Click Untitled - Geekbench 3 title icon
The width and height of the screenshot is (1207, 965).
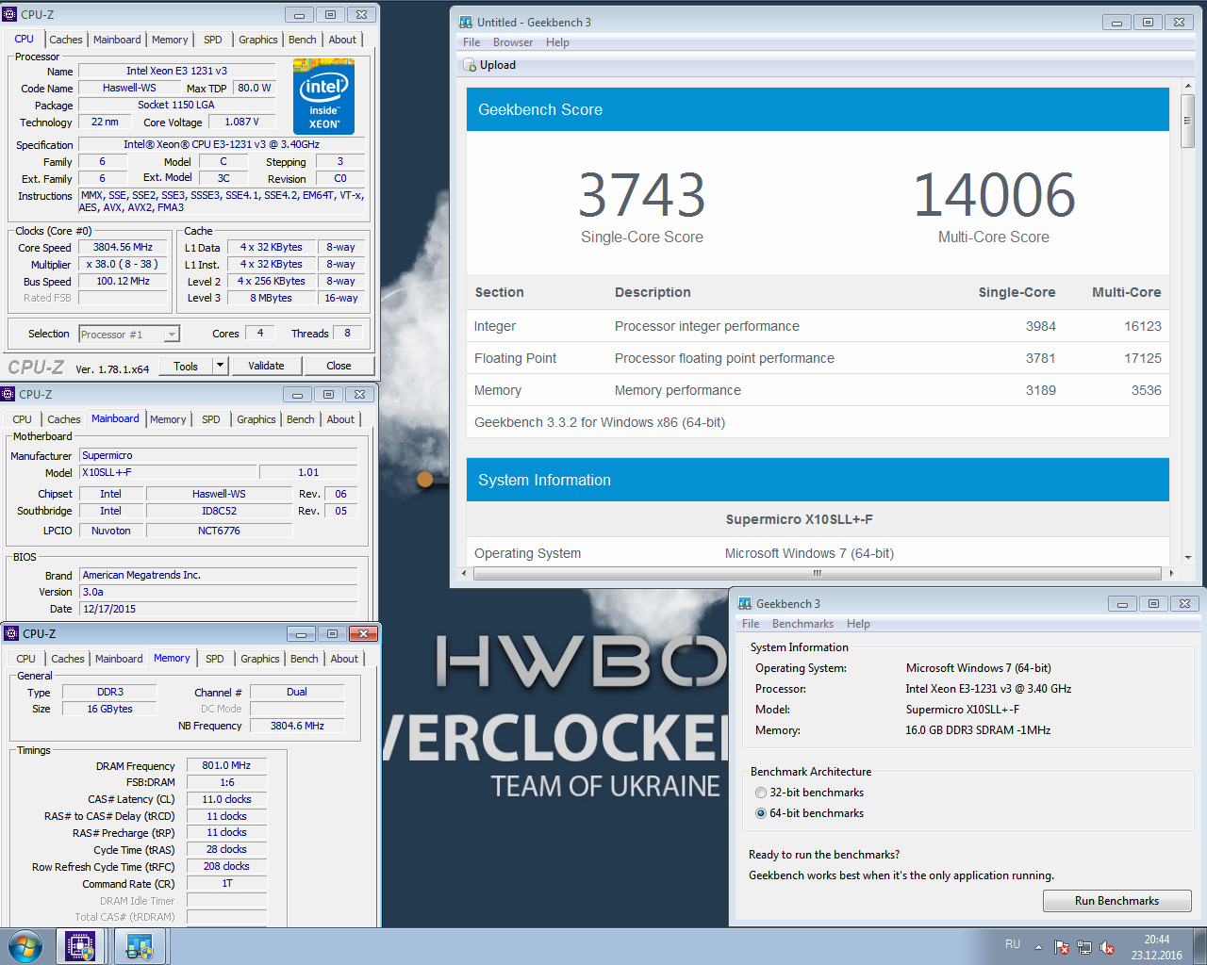click(x=466, y=22)
